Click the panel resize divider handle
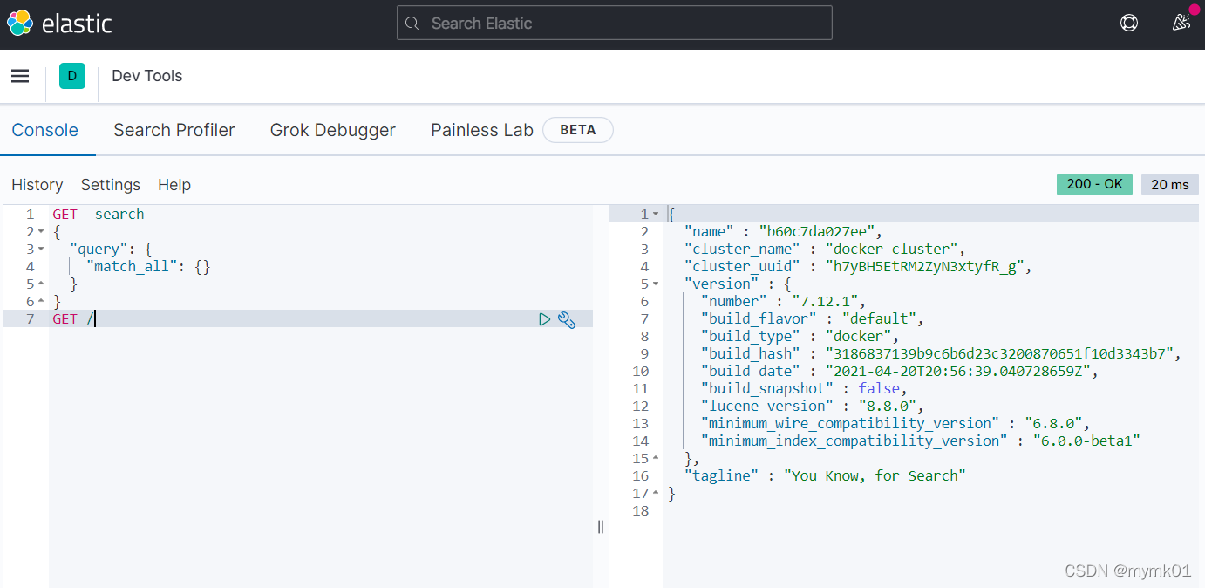Image resolution: width=1205 pixels, height=588 pixels. click(601, 526)
